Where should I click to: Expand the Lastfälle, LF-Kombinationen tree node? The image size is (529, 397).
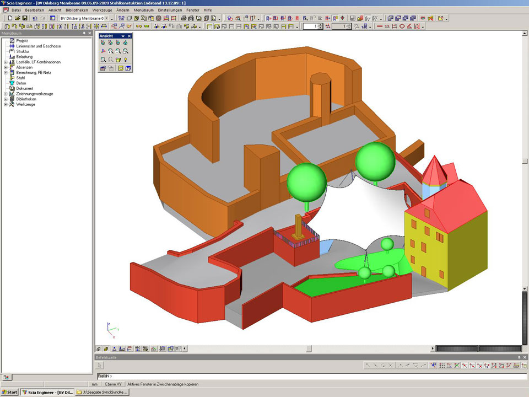tap(6, 62)
